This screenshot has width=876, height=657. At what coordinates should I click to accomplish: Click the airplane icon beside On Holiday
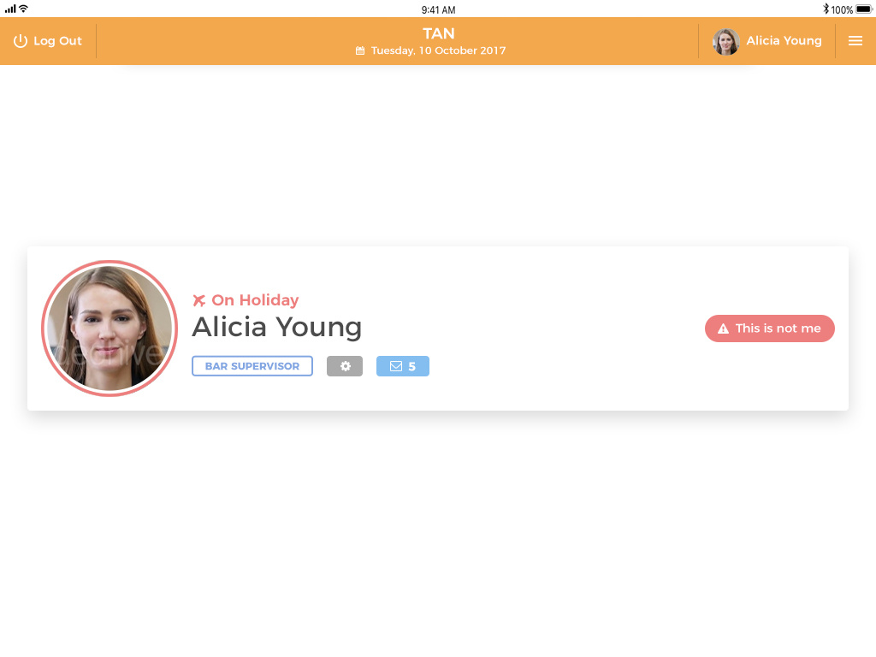199,300
